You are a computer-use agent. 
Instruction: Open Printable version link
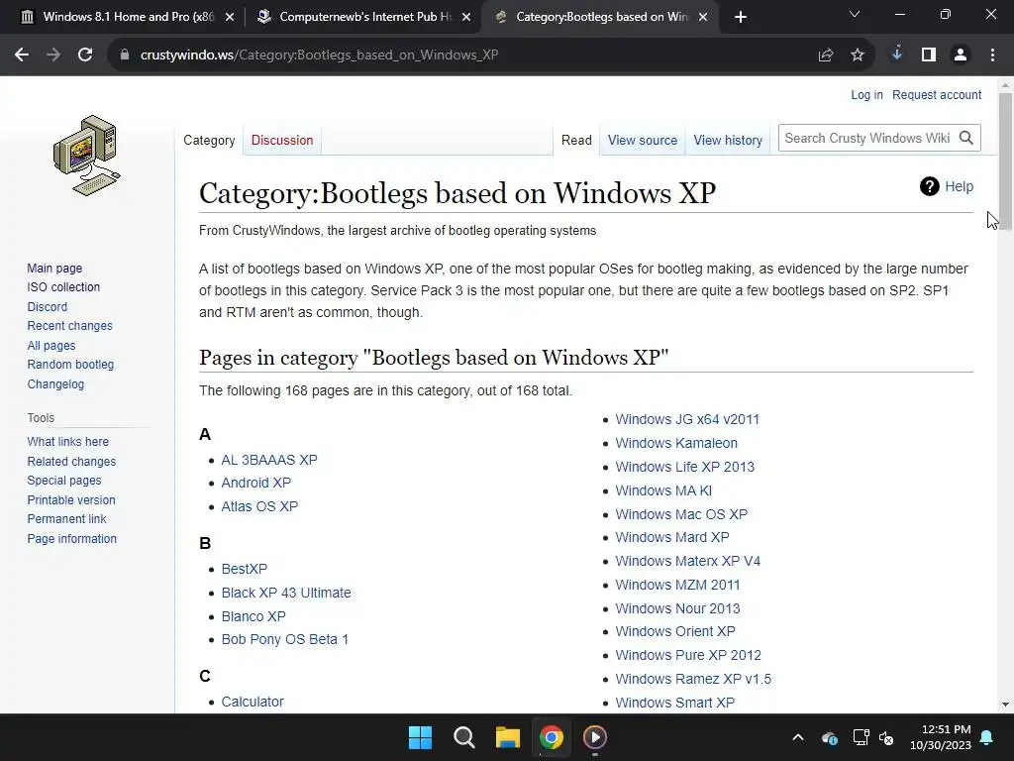pos(71,499)
